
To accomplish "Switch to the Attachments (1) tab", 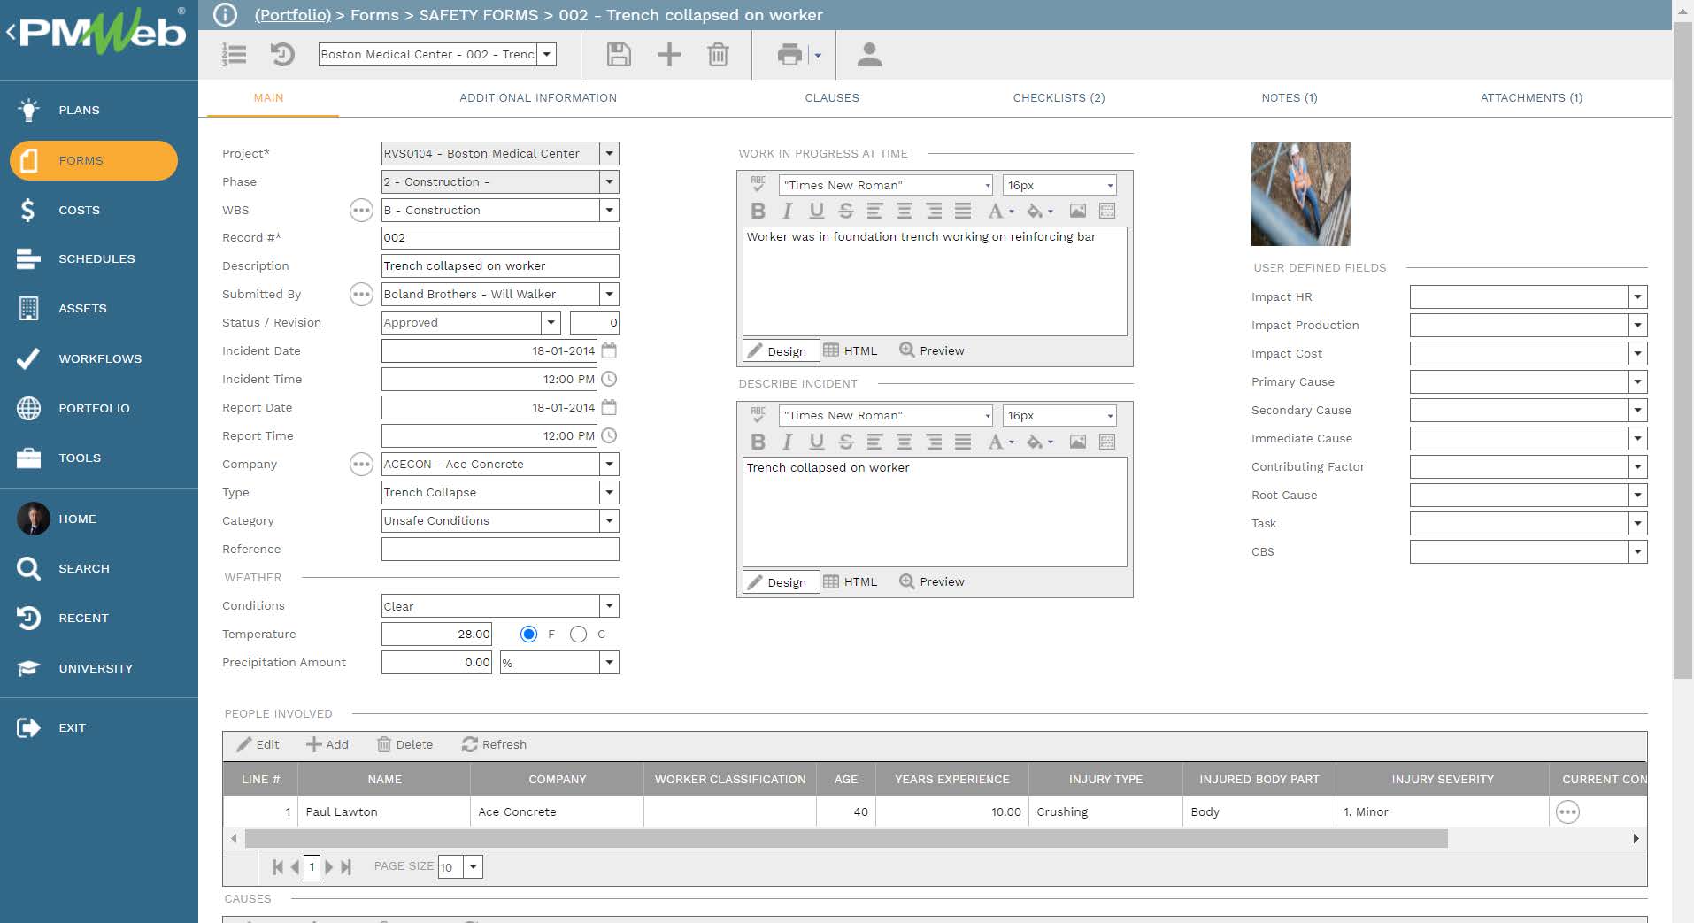I will (1531, 97).
